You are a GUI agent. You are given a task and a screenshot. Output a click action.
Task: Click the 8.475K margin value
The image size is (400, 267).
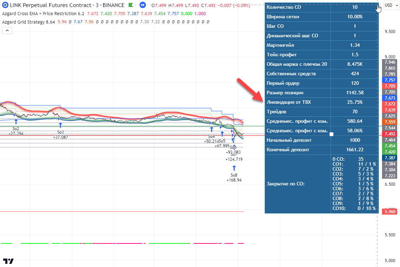tap(355, 64)
